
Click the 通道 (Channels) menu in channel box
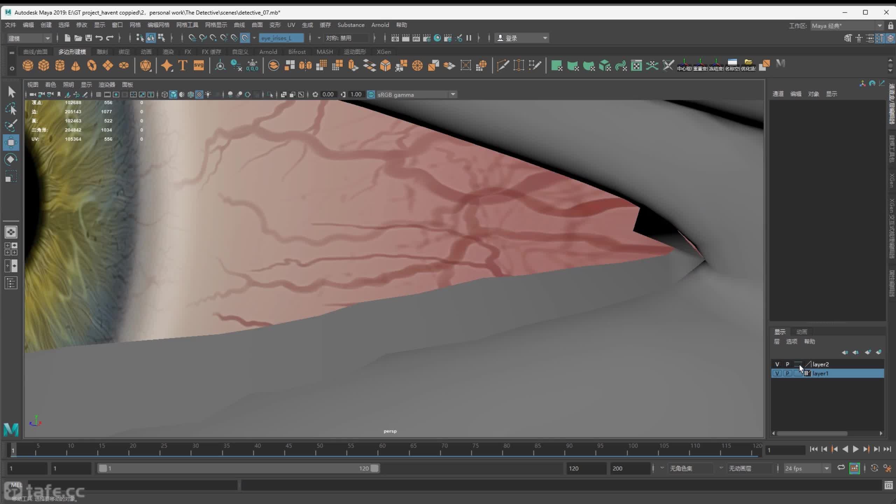tap(778, 94)
